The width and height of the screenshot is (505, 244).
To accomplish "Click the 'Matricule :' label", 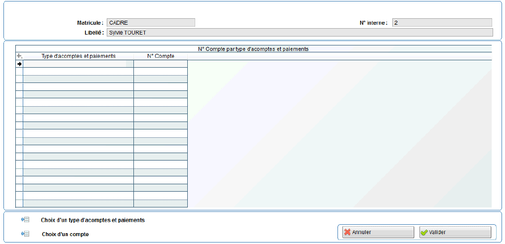I will (x=90, y=23).
